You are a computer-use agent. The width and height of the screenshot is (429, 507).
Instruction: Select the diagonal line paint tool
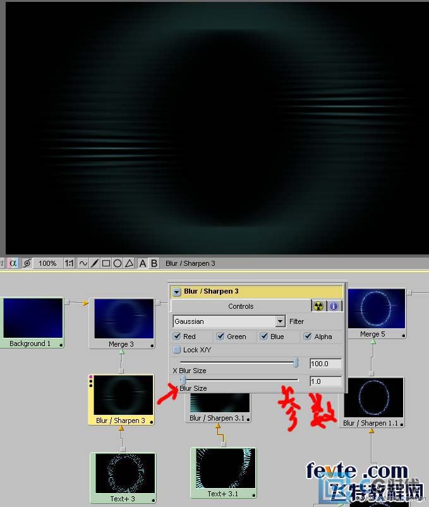tap(94, 263)
